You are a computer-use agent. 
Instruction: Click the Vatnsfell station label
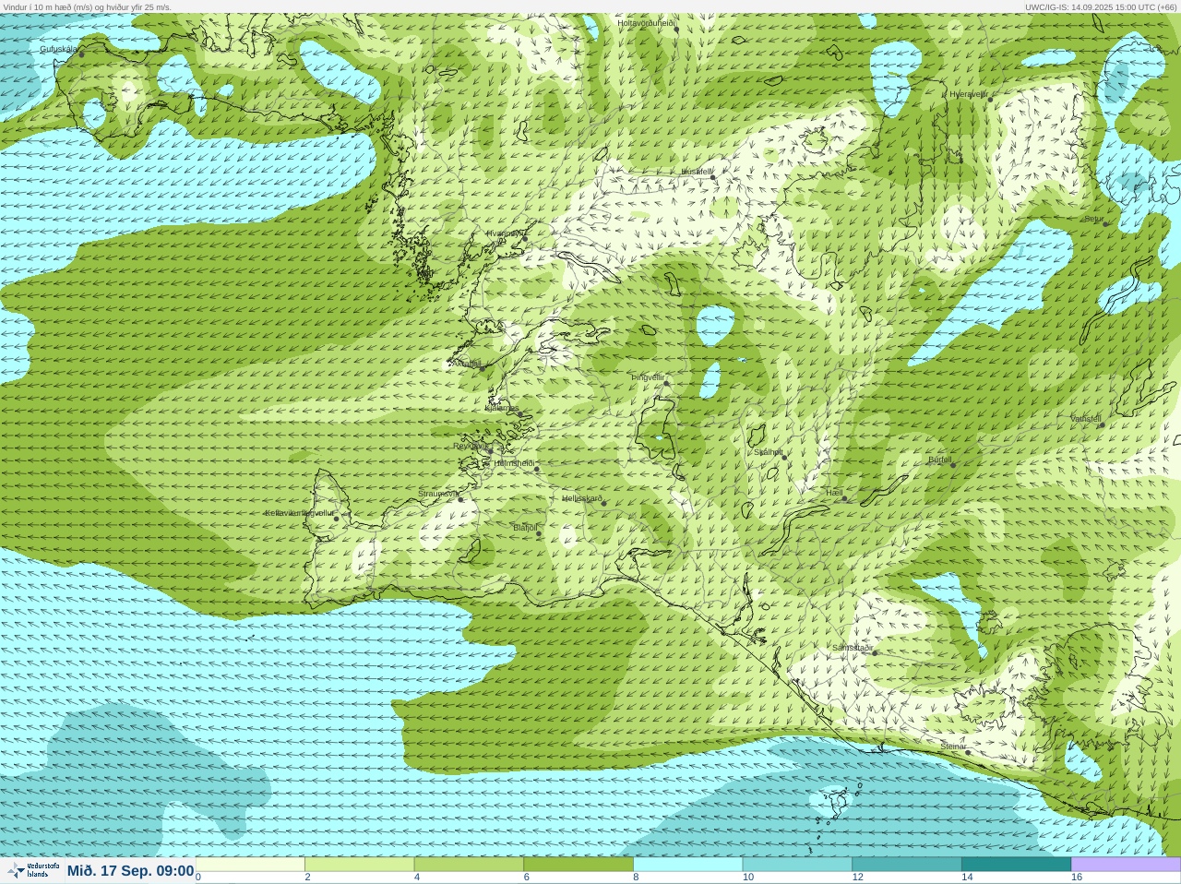click(x=1086, y=419)
